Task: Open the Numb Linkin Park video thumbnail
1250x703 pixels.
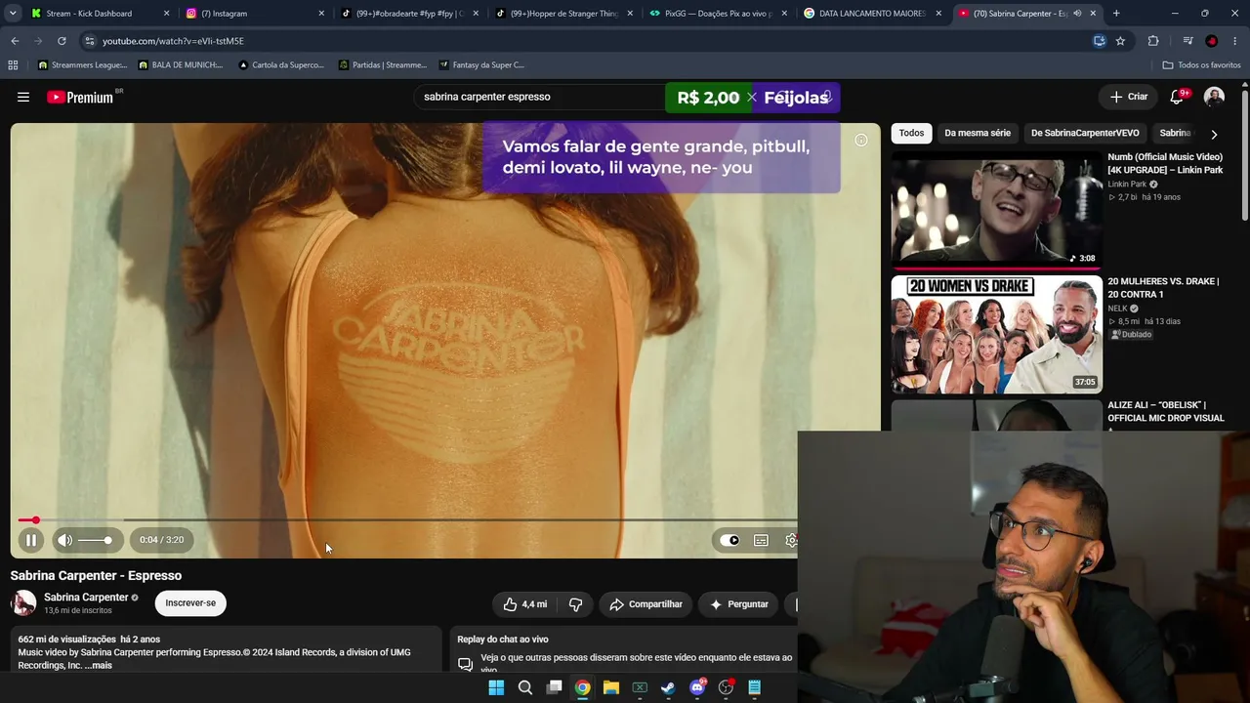Action: 996,209
